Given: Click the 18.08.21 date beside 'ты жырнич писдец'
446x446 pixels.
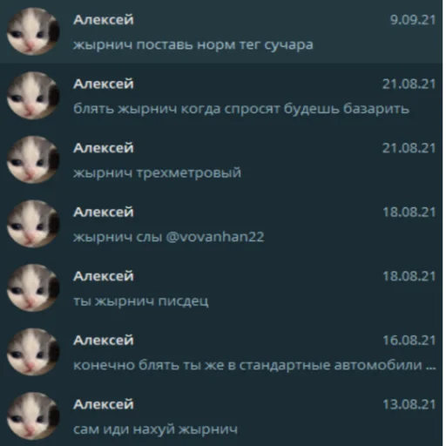Looking at the screenshot, I should coord(409,276).
